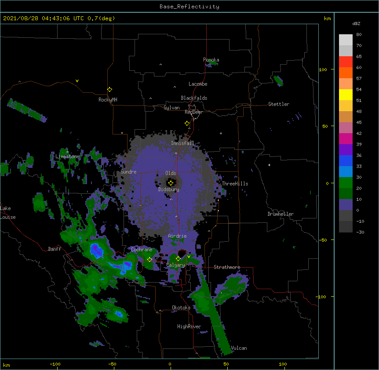Click the Stettler town label
Image resolution: width=379 pixels, height=370 pixels.
point(279,104)
